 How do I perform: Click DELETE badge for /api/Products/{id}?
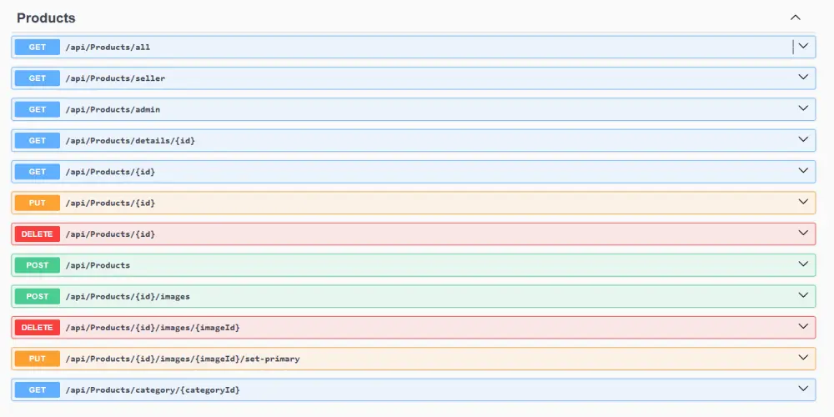point(38,234)
